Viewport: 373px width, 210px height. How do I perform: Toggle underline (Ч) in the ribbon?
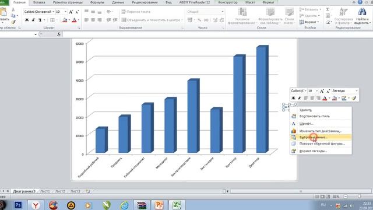40,20
